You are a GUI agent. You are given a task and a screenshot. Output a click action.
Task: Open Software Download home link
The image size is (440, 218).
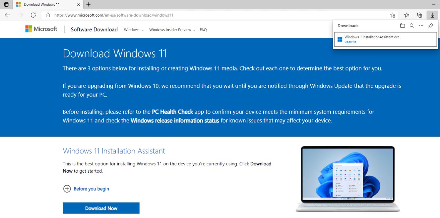pyautogui.click(x=94, y=29)
